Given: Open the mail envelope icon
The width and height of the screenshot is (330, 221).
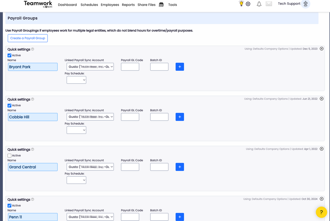Looking at the screenshot, I should (x=269, y=4).
